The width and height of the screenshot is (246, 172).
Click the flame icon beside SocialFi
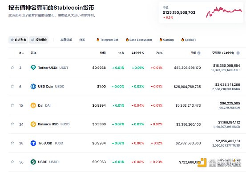183,40
